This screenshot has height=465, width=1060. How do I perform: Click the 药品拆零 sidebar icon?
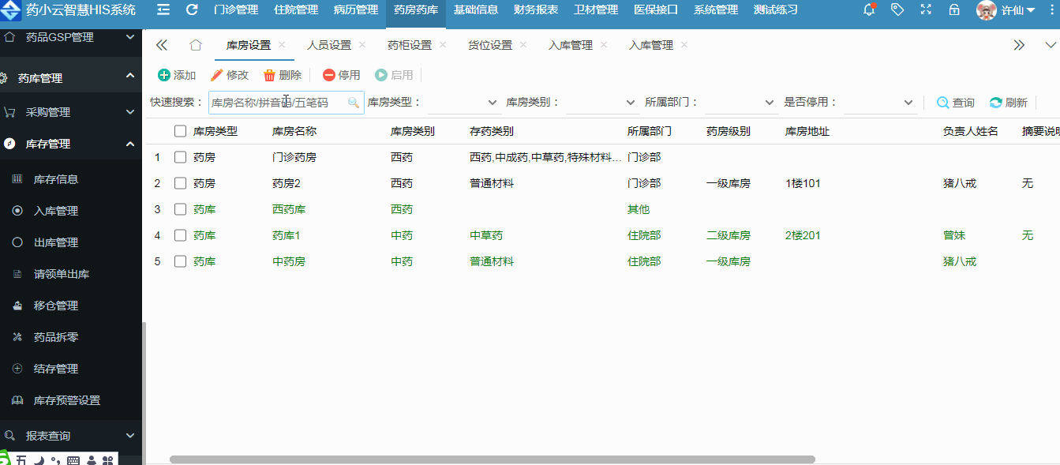coord(17,337)
